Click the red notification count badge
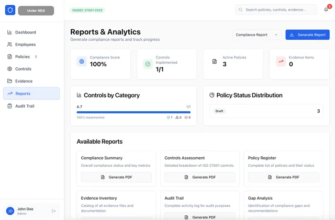 pos(330,7)
